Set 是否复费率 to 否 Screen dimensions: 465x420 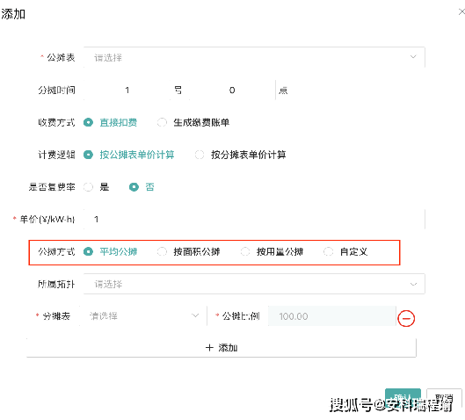point(142,187)
